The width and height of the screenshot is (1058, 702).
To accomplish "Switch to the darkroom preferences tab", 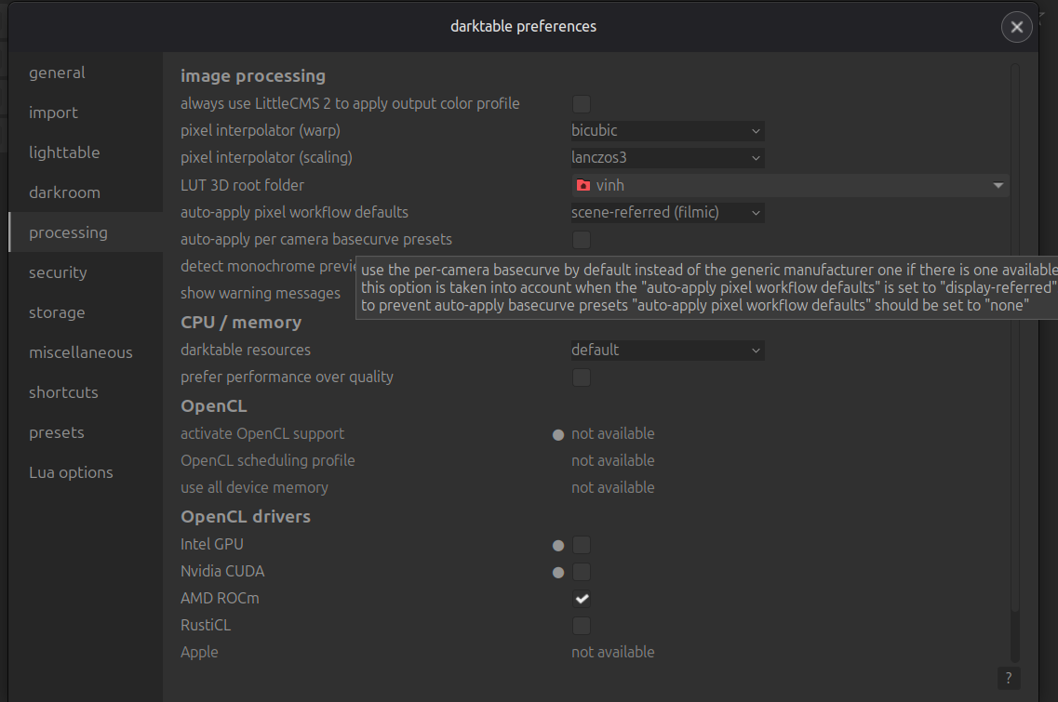I will [64, 192].
